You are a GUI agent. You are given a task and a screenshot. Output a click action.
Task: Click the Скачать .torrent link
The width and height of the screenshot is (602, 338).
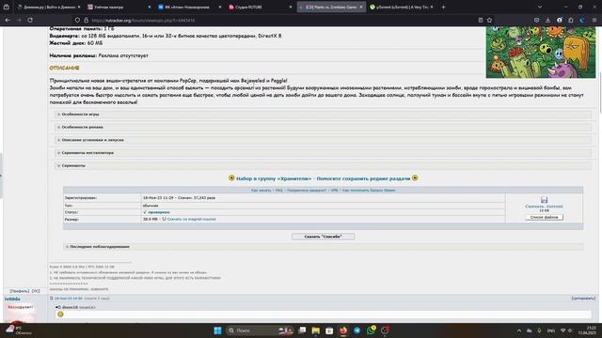pyautogui.click(x=544, y=207)
